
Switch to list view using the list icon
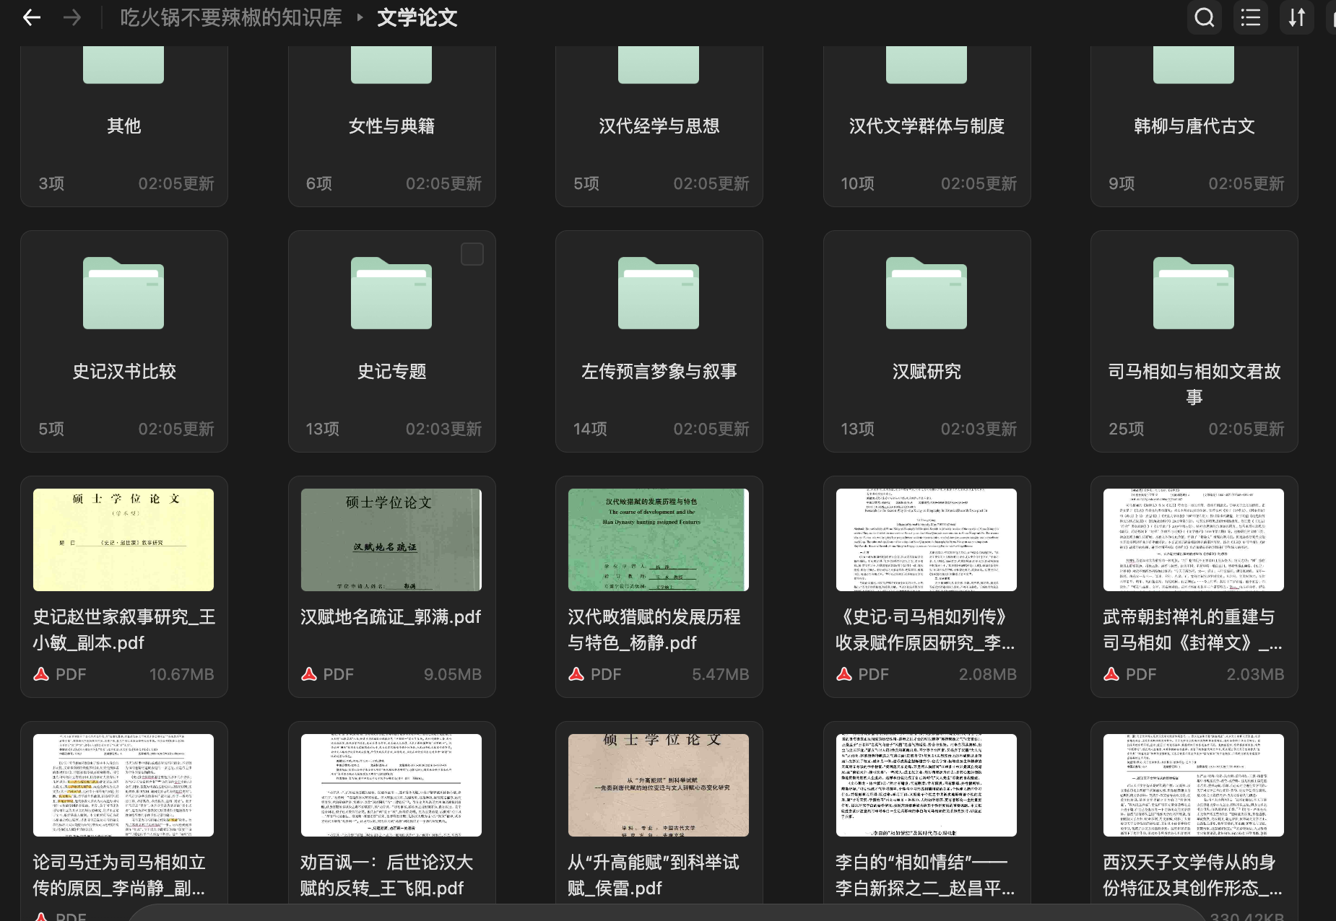pos(1249,17)
